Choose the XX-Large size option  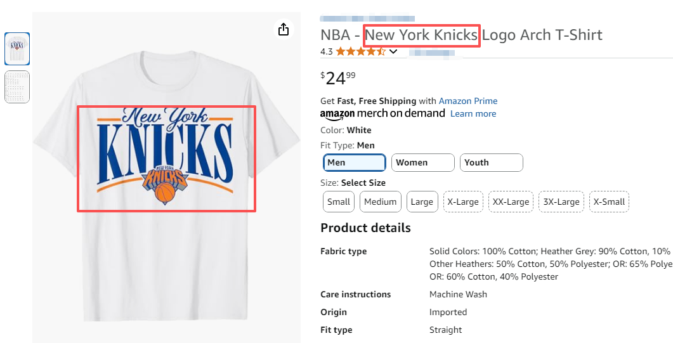click(511, 202)
